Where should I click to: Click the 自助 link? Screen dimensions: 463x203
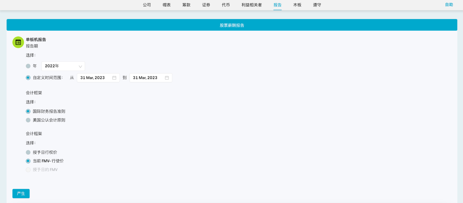point(449,5)
